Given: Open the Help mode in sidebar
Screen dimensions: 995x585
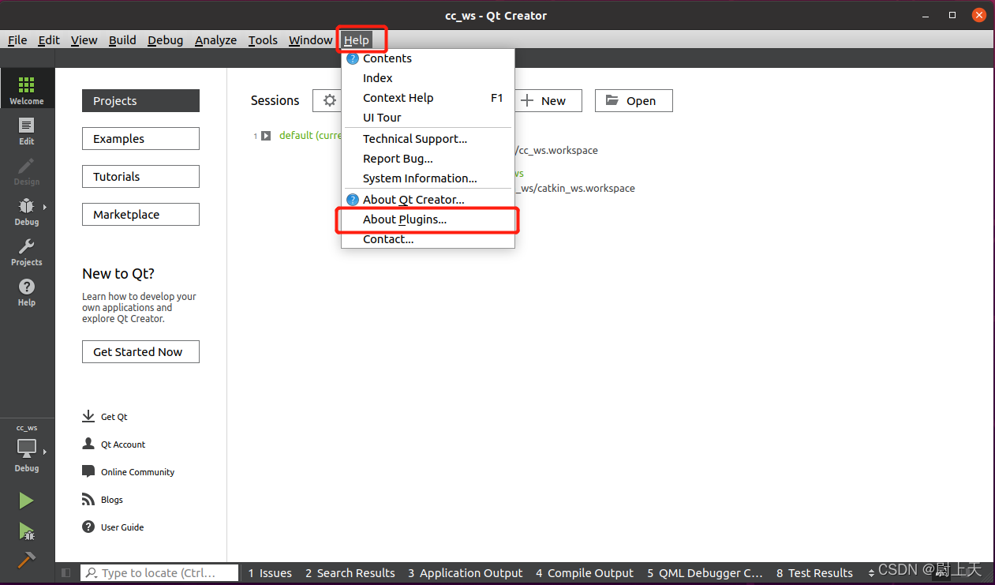Looking at the screenshot, I should 27,292.
